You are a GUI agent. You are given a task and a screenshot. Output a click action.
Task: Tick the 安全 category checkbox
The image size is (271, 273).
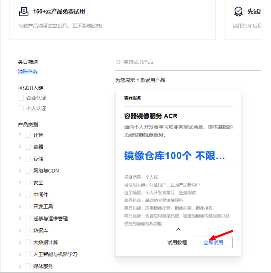pos(28,183)
